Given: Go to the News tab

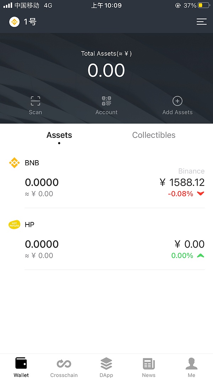Looking at the screenshot, I should [149, 367].
